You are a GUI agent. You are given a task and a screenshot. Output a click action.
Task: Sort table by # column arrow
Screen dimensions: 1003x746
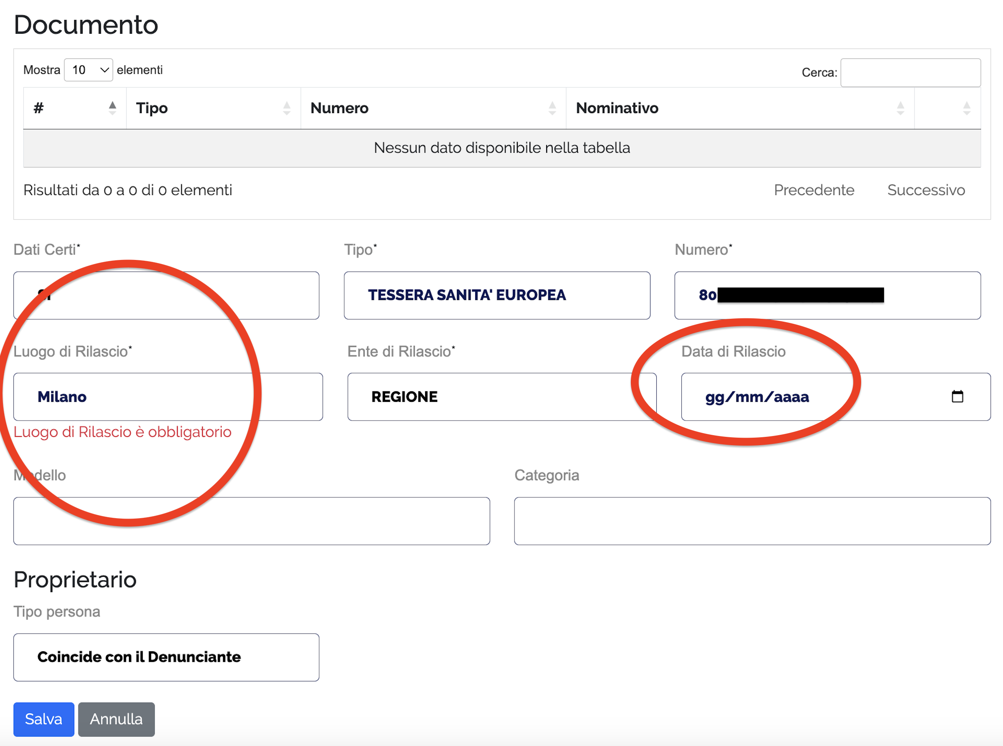(113, 108)
